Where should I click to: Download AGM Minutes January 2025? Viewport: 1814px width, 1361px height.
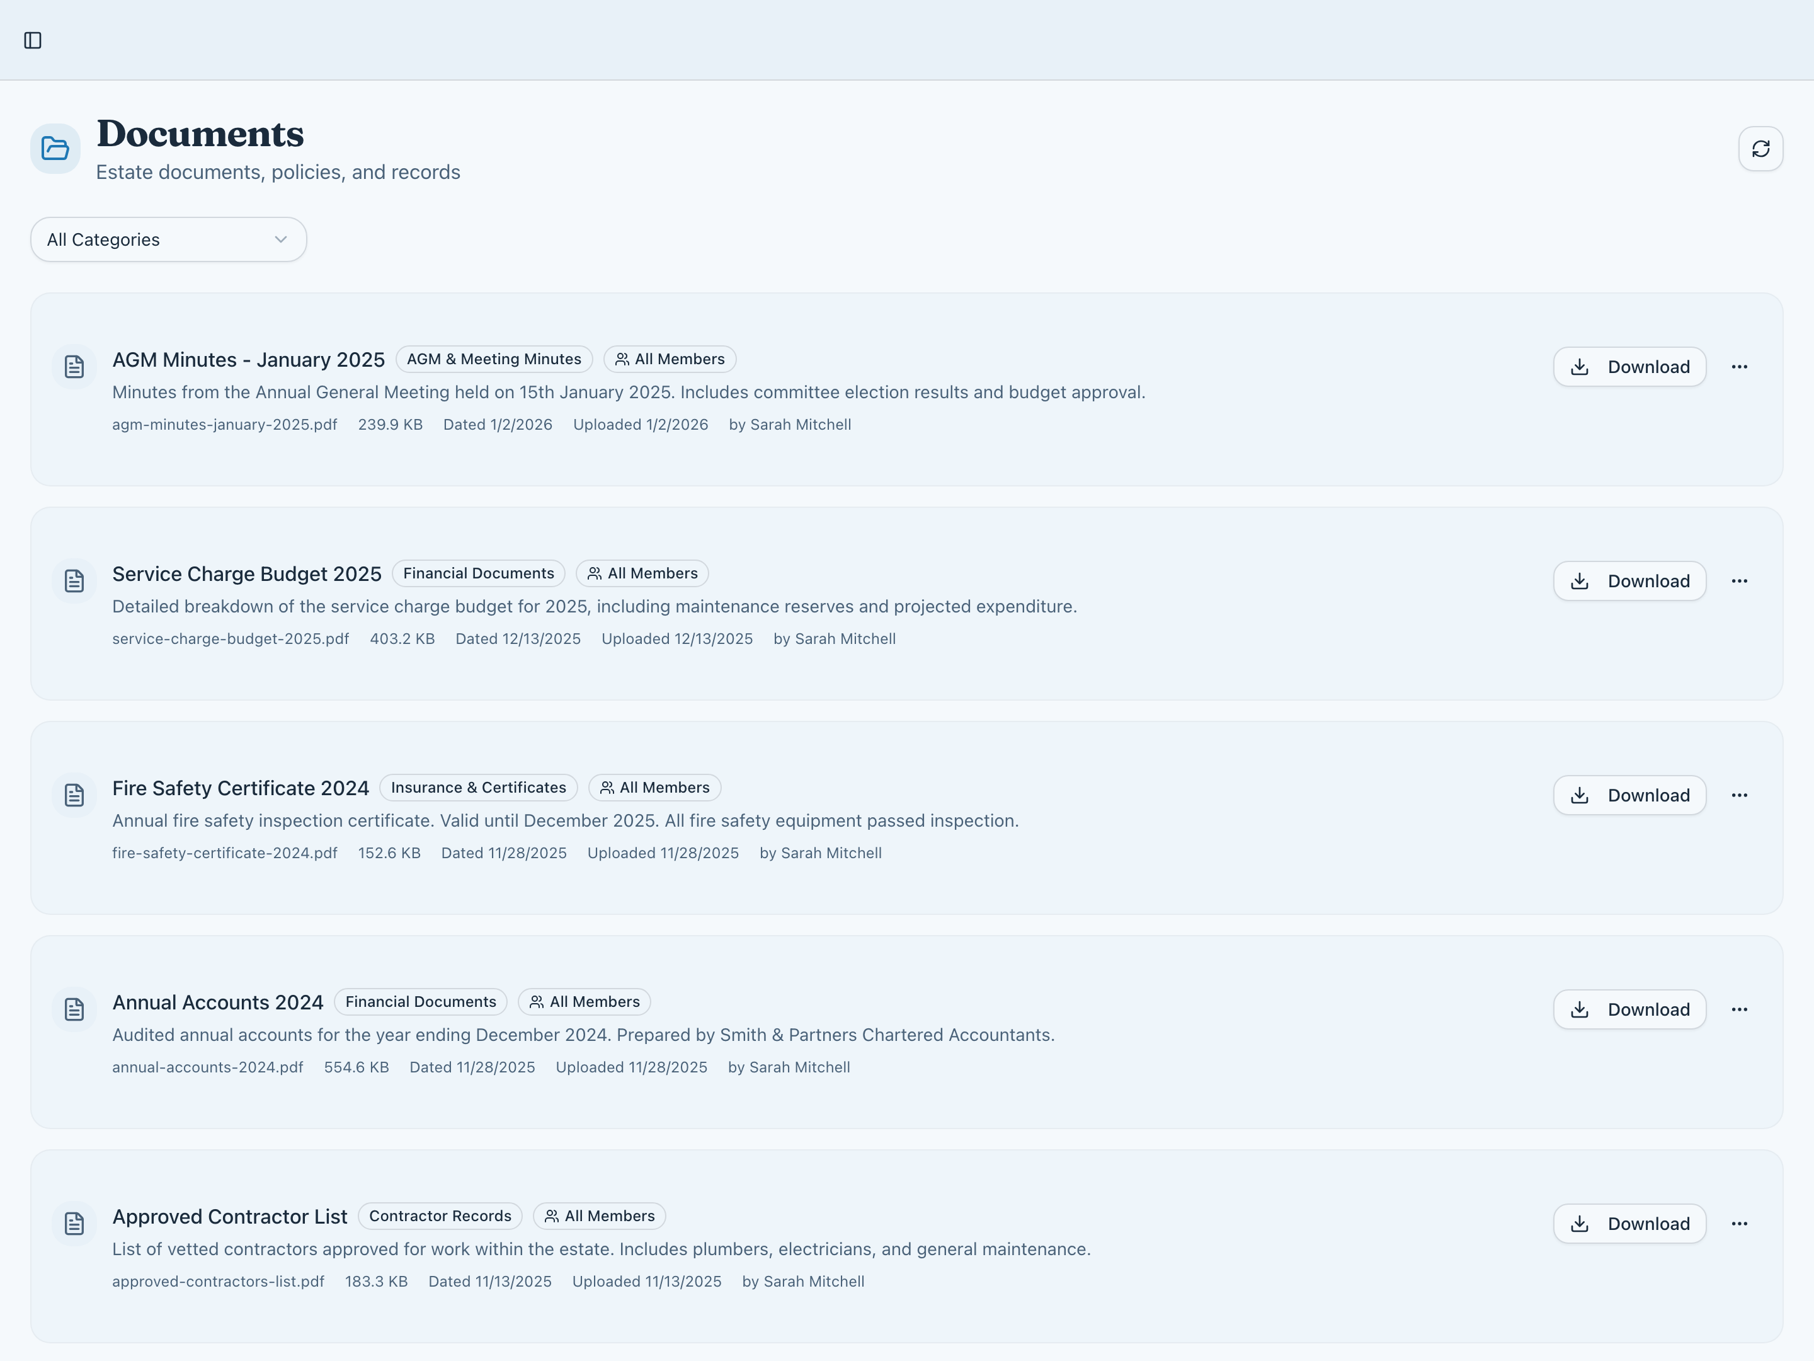click(x=1629, y=367)
